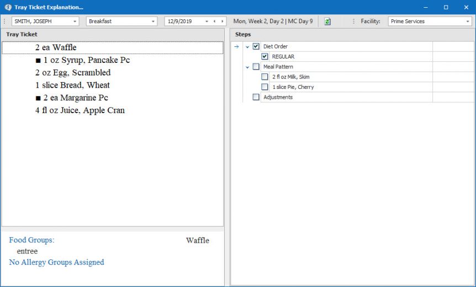Check the Meal Pattern checkbox
Viewport: 476px width, 287px height.
(256, 67)
